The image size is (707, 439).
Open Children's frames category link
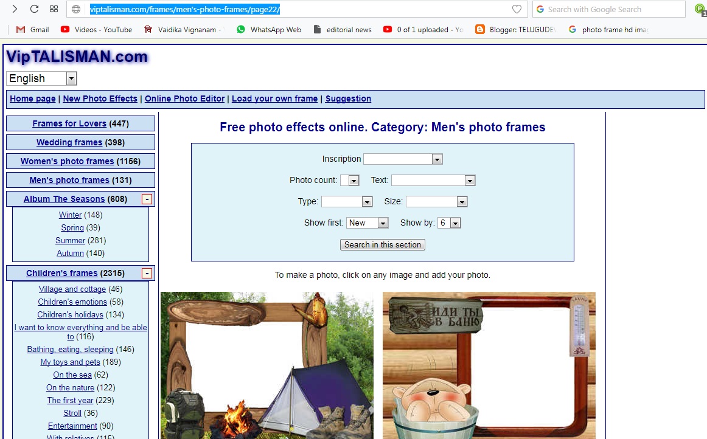[62, 273]
